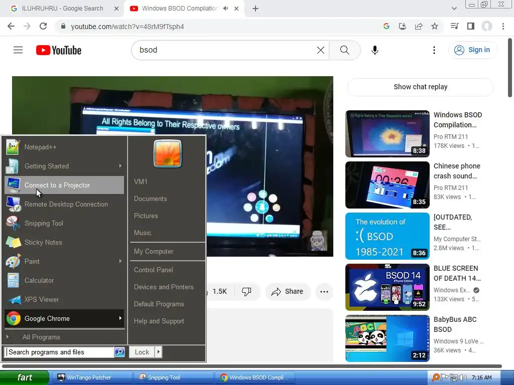The width and height of the screenshot is (514, 385).
Task: Click the Action Center flag tray icon
Action: [x=445, y=377]
